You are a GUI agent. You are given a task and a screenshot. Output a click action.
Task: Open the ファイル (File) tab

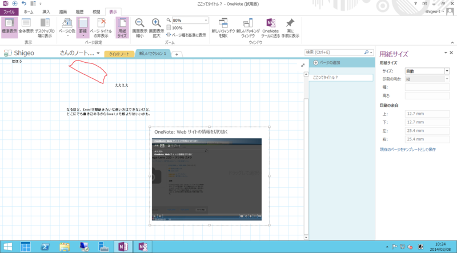pos(9,12)
